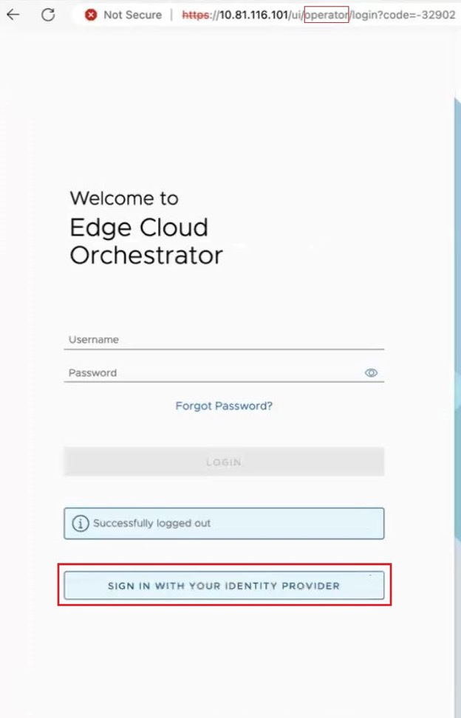Click the Not Secure label in the address bar
Screen dimensions: 461x718
132,15
